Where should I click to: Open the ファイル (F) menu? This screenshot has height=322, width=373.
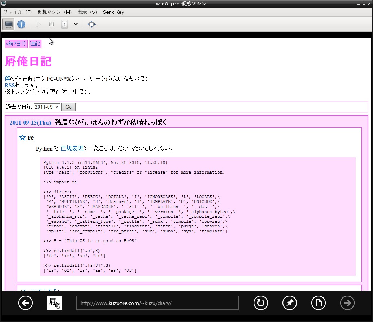click(18, 12)
